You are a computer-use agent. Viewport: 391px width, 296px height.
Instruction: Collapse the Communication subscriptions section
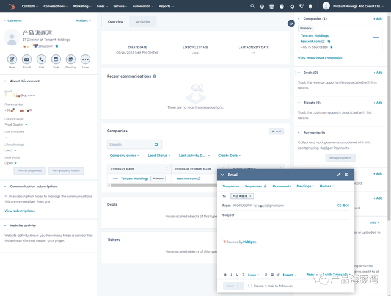[x=5, y=186]
